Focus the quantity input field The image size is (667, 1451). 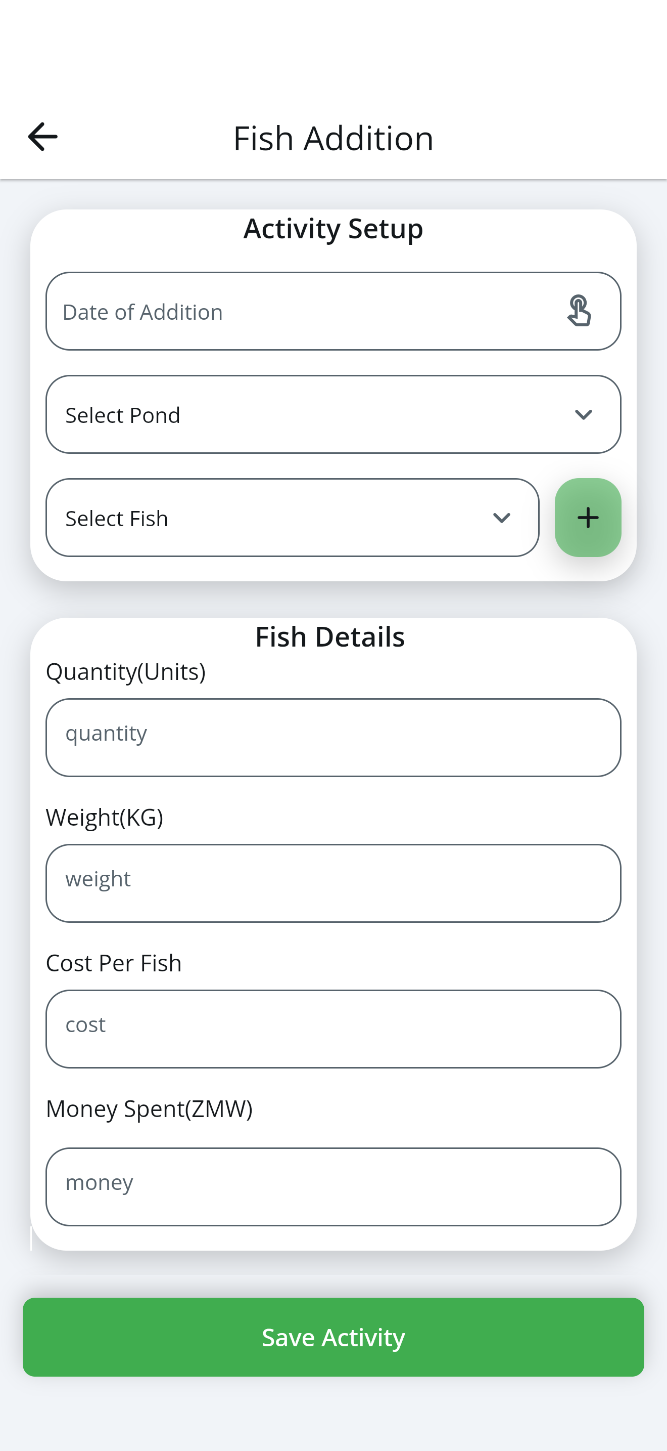click(x=333, y=738)
